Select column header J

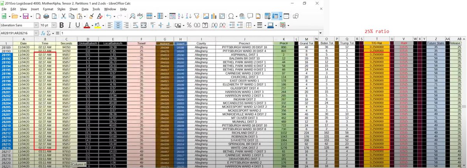pos(244,39)
